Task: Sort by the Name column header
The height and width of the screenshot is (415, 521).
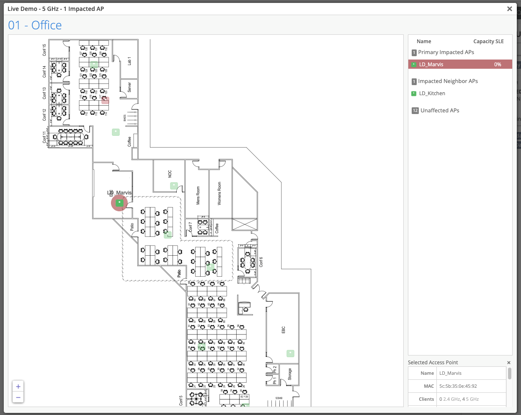Action: 424,41
